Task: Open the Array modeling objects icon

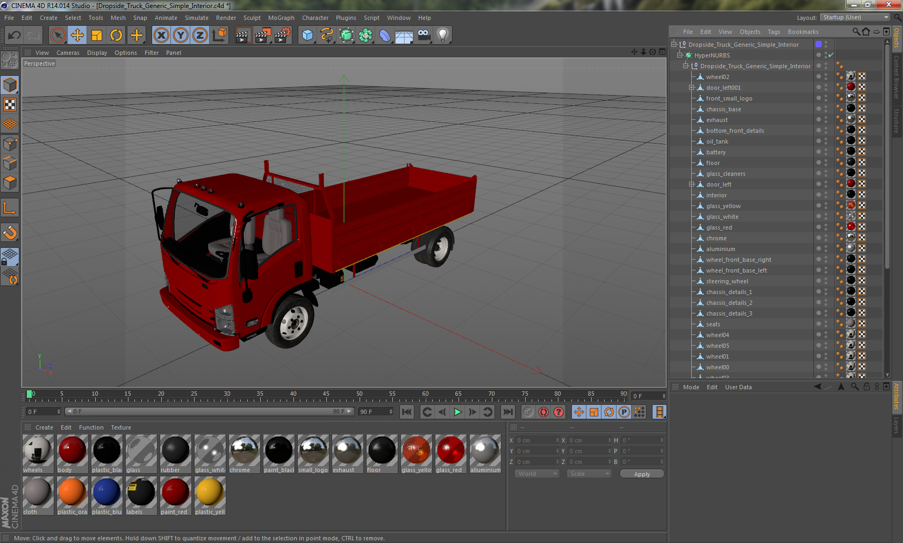Action: [x=365, y=35]
